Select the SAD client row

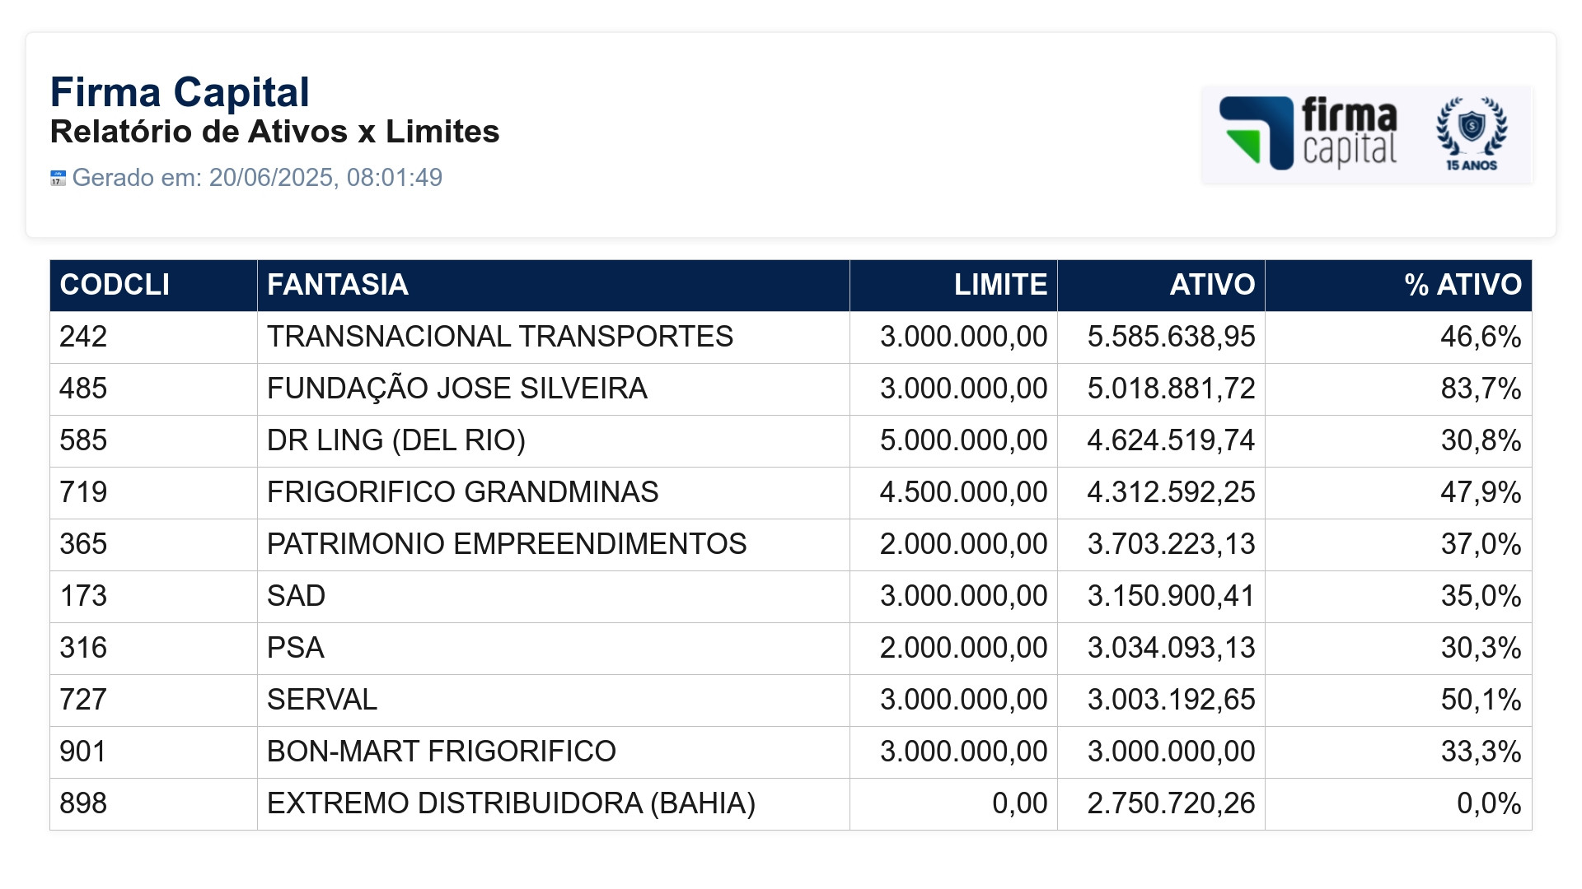tap(791, 596)
